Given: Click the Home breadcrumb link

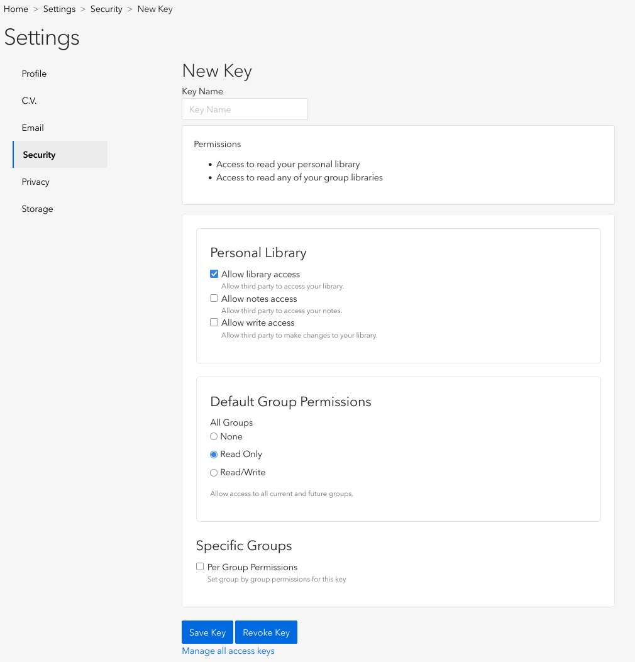Looking at the screenshot, I should click(x=16, y=9).
